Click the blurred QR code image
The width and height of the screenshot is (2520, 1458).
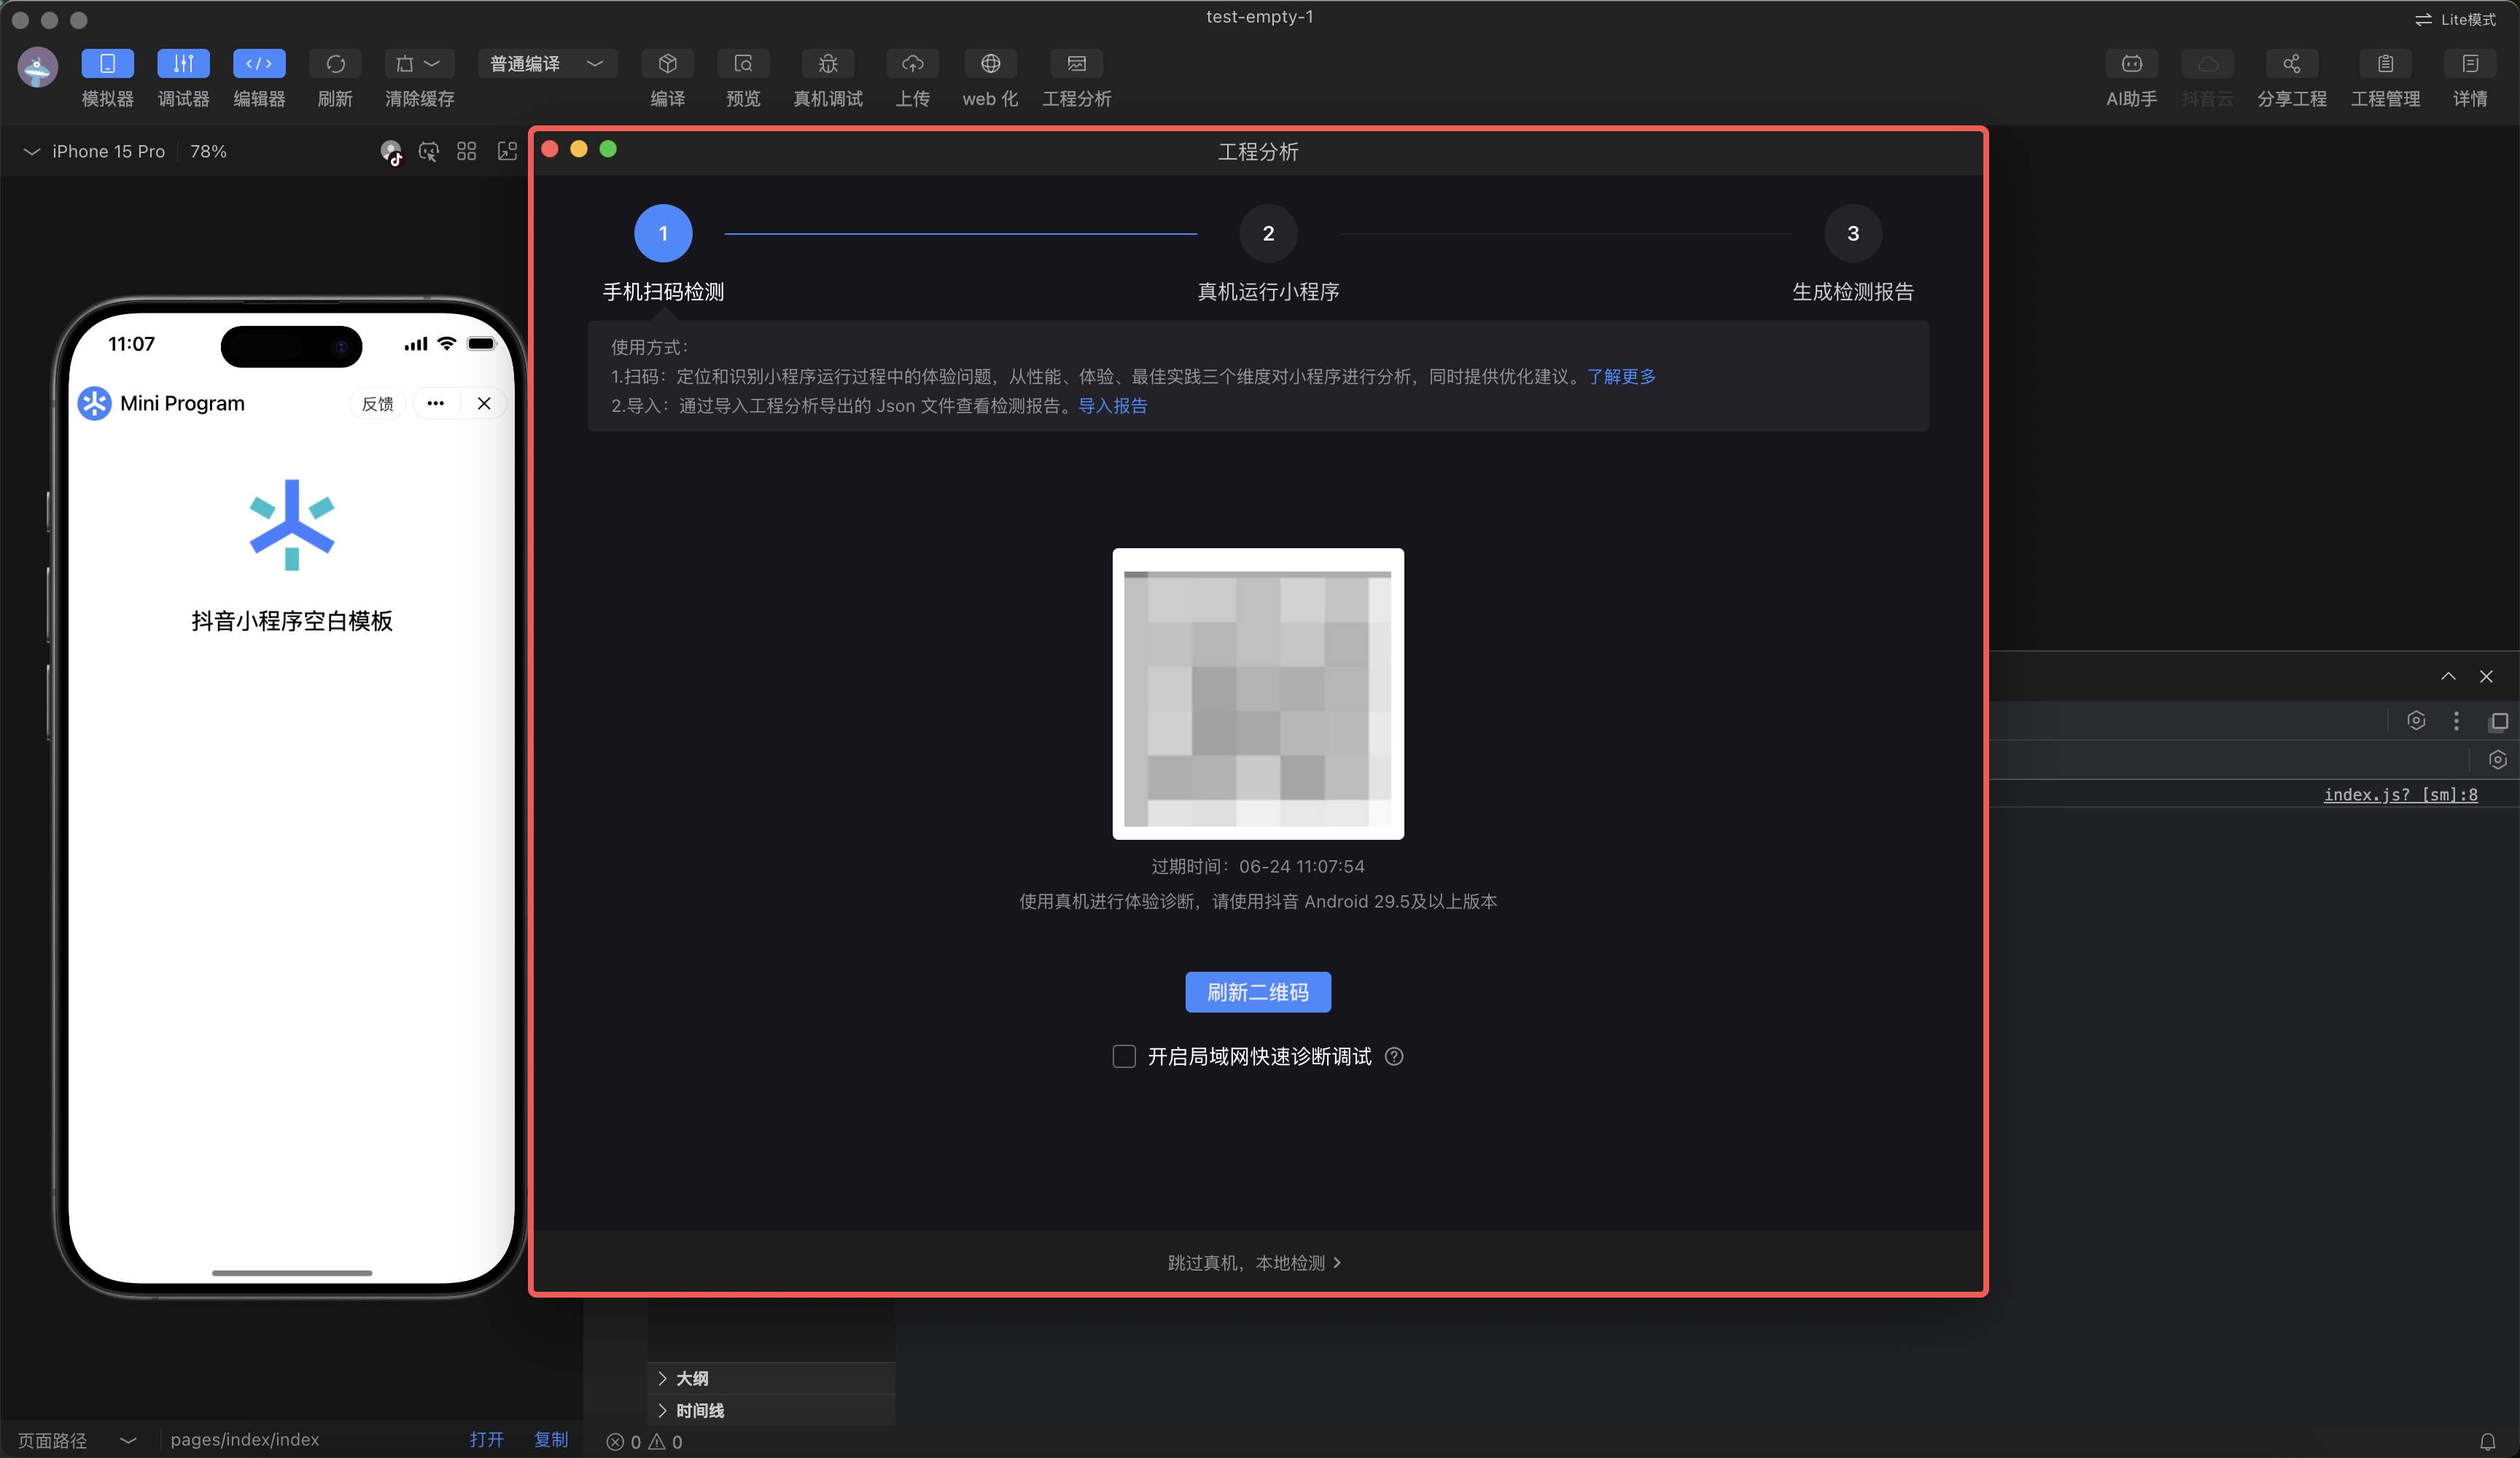(1258, 694)
